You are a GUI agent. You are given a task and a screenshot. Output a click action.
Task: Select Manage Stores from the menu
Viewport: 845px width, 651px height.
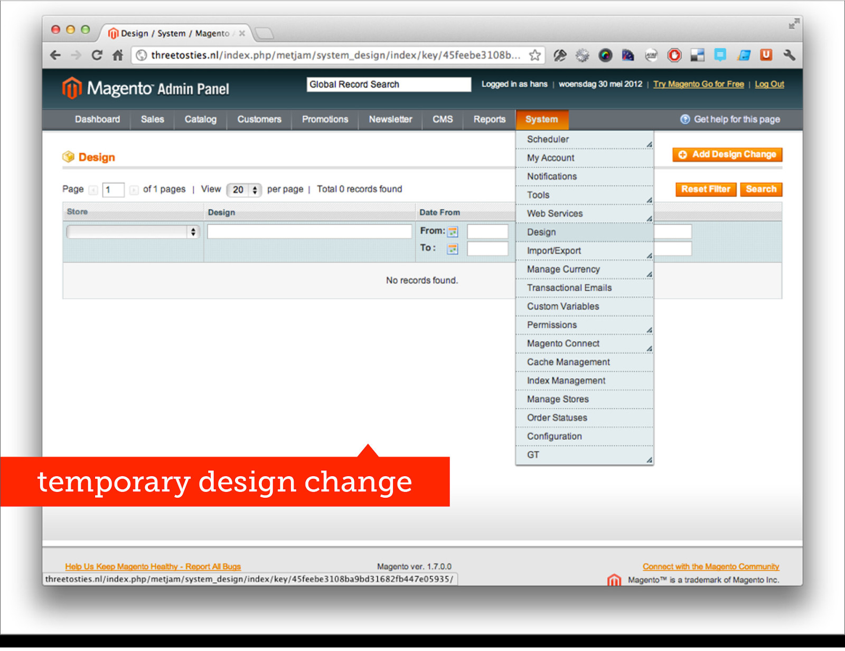click(585, 399)
